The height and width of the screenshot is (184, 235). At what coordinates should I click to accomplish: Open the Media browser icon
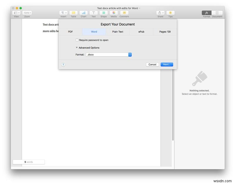pyautogui.click(x=114, y=13)
